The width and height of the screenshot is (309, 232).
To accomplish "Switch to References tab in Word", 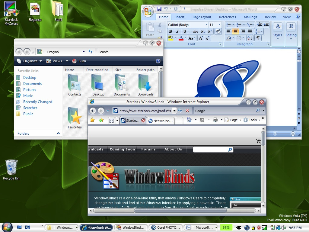I will click(x=228, y=17).
